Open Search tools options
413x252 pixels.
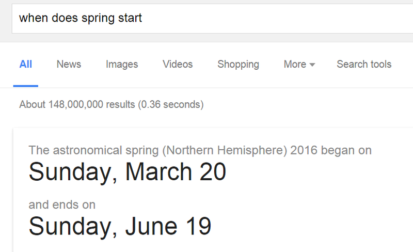pyautogui.click(x=364, y=65)
